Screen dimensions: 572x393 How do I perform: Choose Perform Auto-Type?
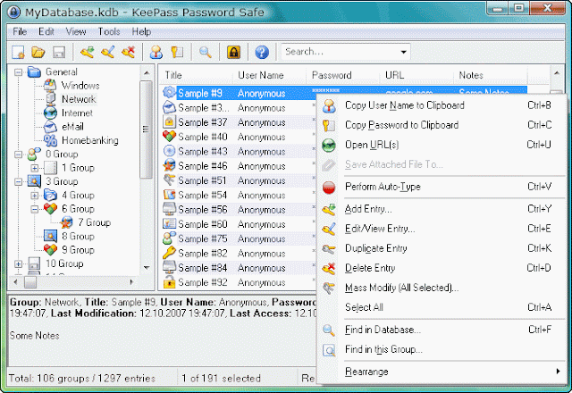click(441, 187)
